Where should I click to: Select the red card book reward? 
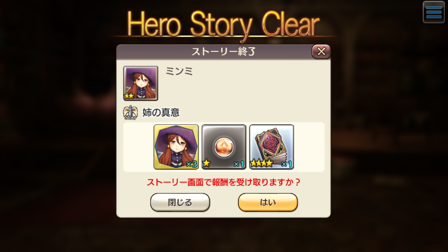coord(272,147)
